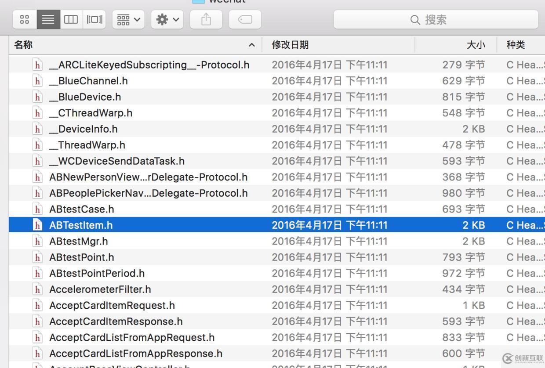Click the Share toolbar button
The width and height of the screenshot is (545, 368).
(x=206, y=19)
